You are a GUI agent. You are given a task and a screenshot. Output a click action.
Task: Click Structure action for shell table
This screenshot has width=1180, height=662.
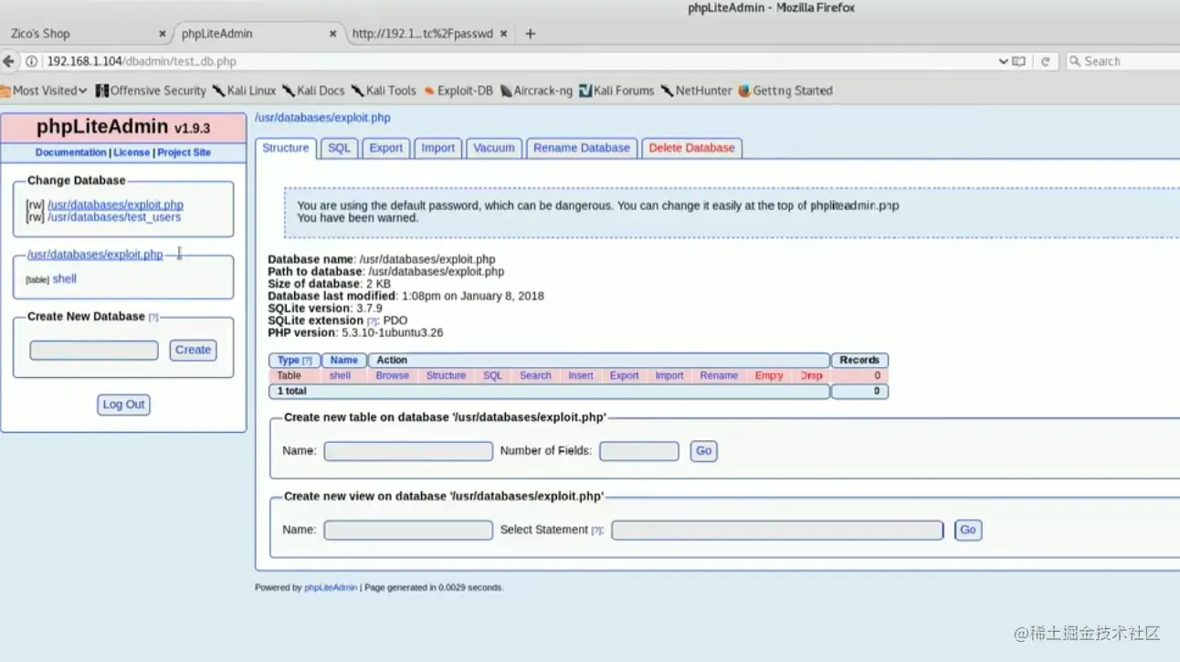coord(446,375)
